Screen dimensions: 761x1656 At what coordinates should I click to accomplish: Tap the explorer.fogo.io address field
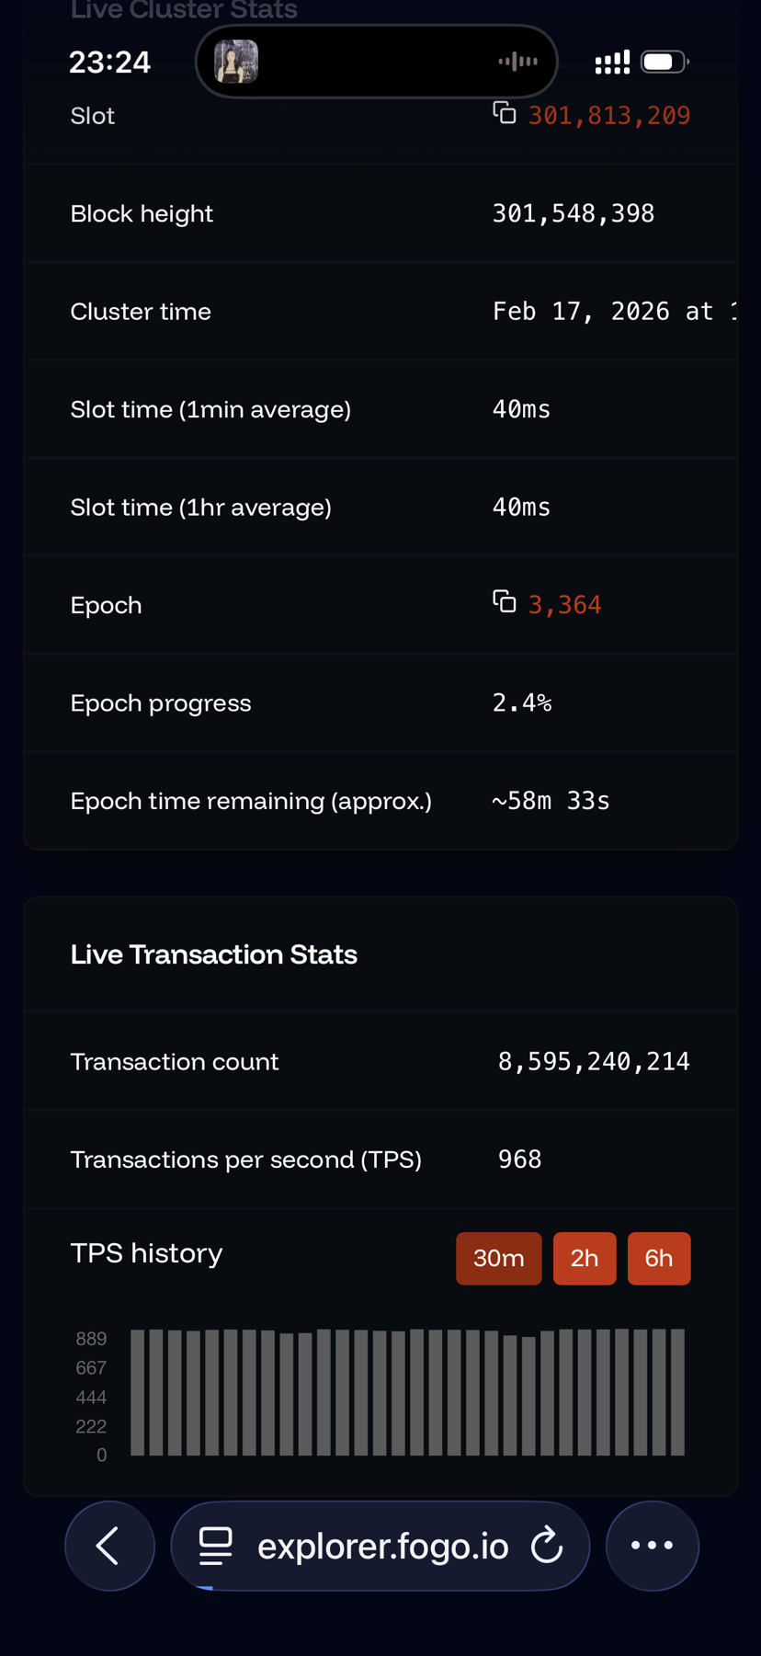click(x=382, y=1547)
